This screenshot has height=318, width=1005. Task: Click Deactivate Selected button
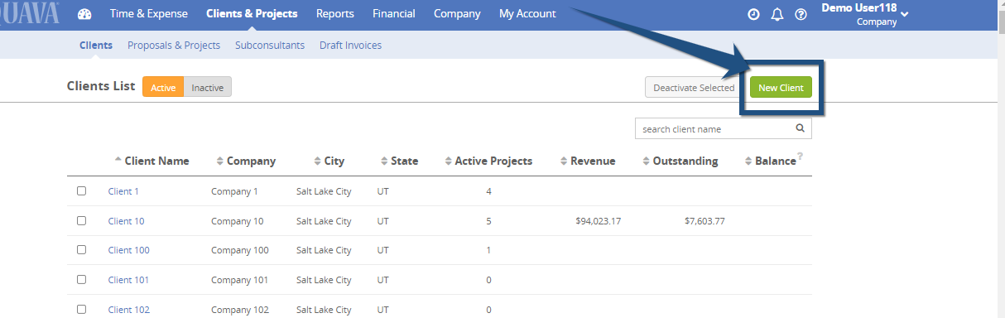tap(694, 87)
